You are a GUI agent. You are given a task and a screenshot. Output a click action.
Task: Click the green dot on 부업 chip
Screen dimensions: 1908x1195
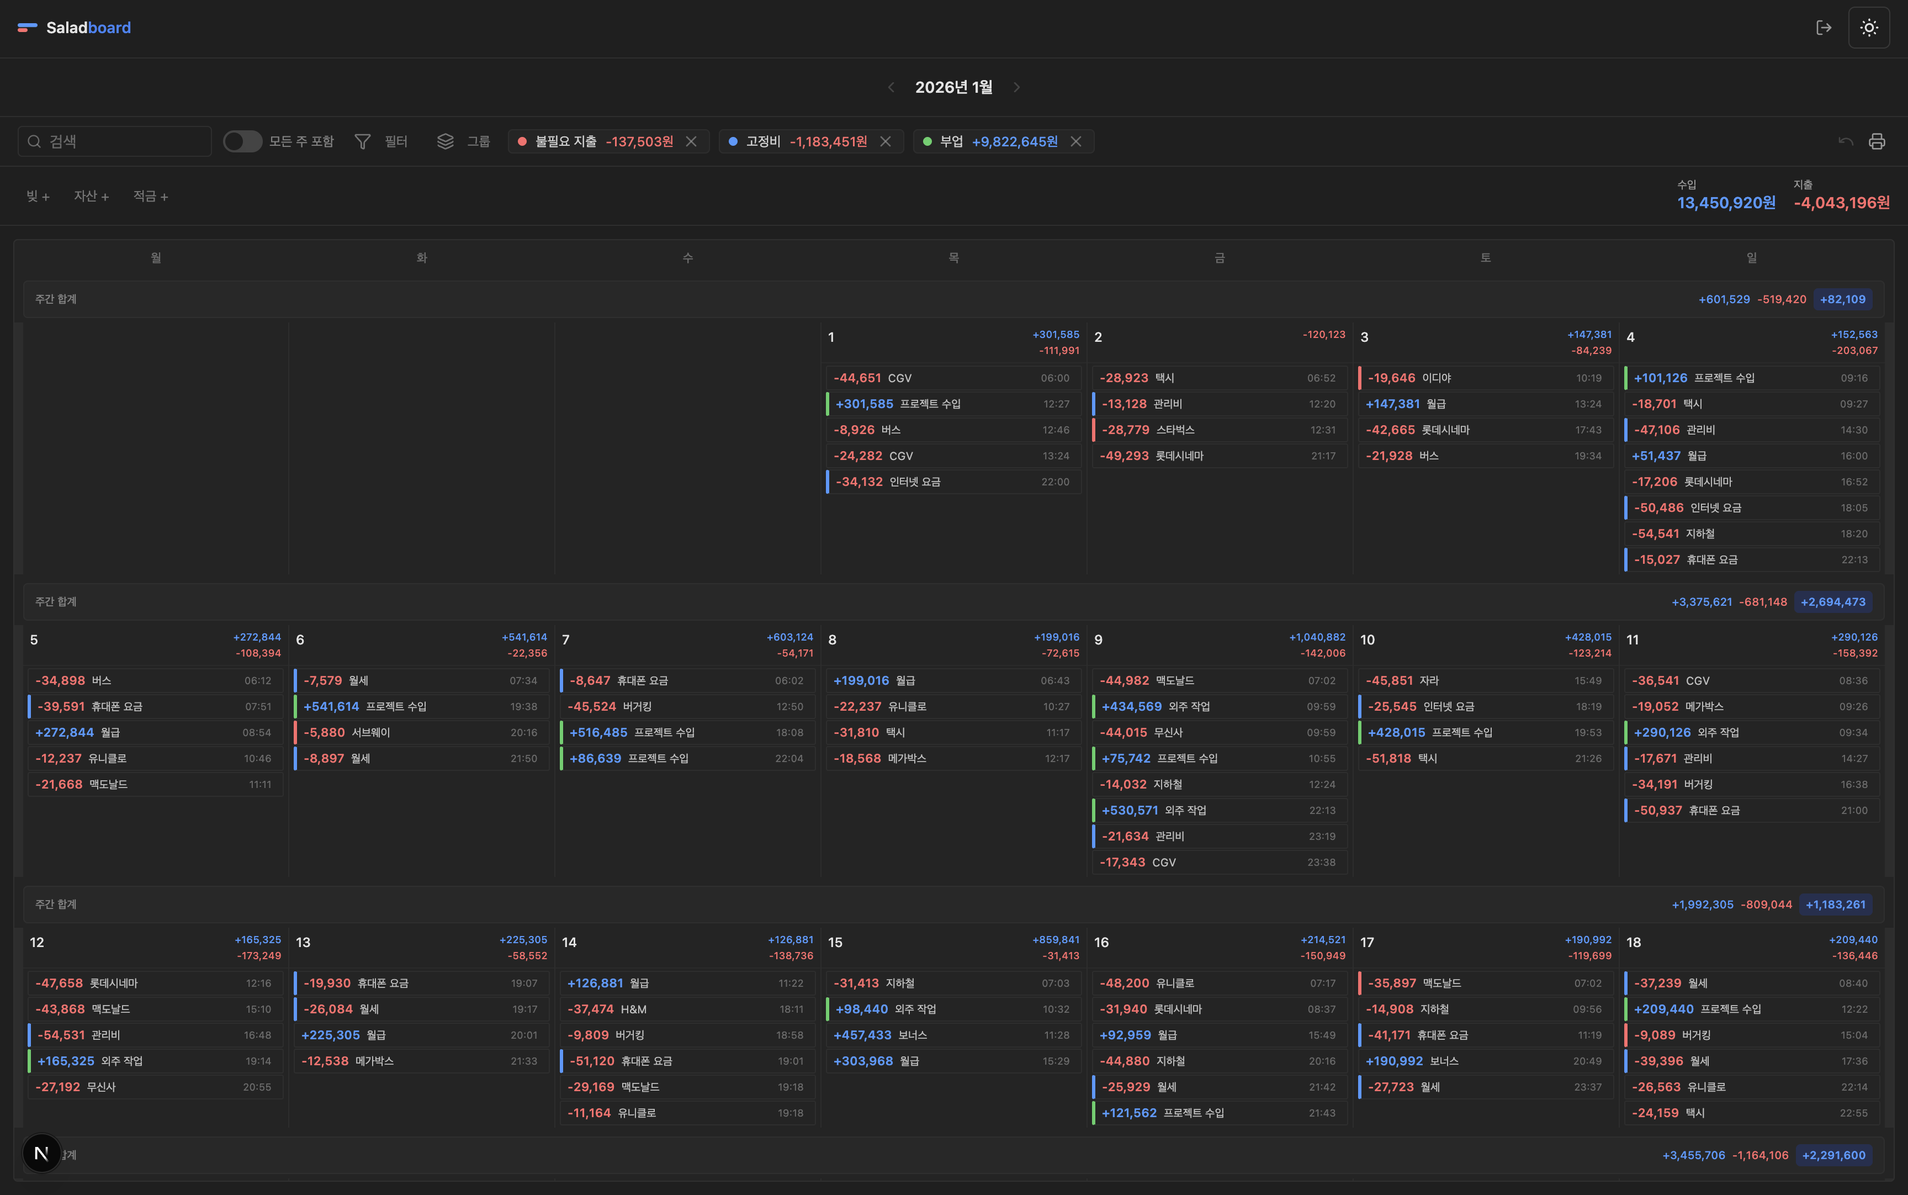tap(928, 141)
